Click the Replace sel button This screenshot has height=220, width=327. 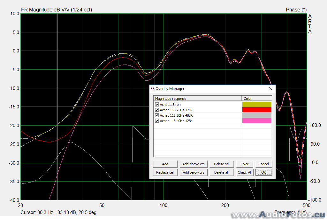[165, 172]
